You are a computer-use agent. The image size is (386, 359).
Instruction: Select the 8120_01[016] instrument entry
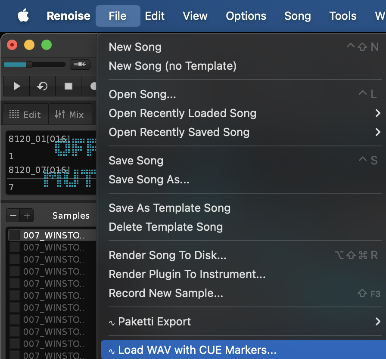click(39, 139)
